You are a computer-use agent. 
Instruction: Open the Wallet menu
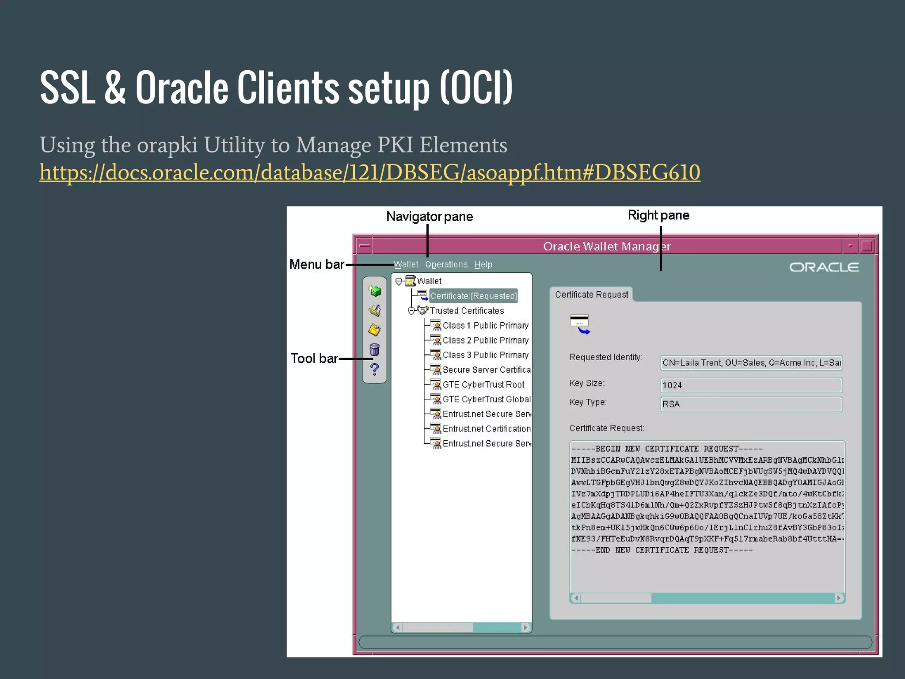coord(406,264)
